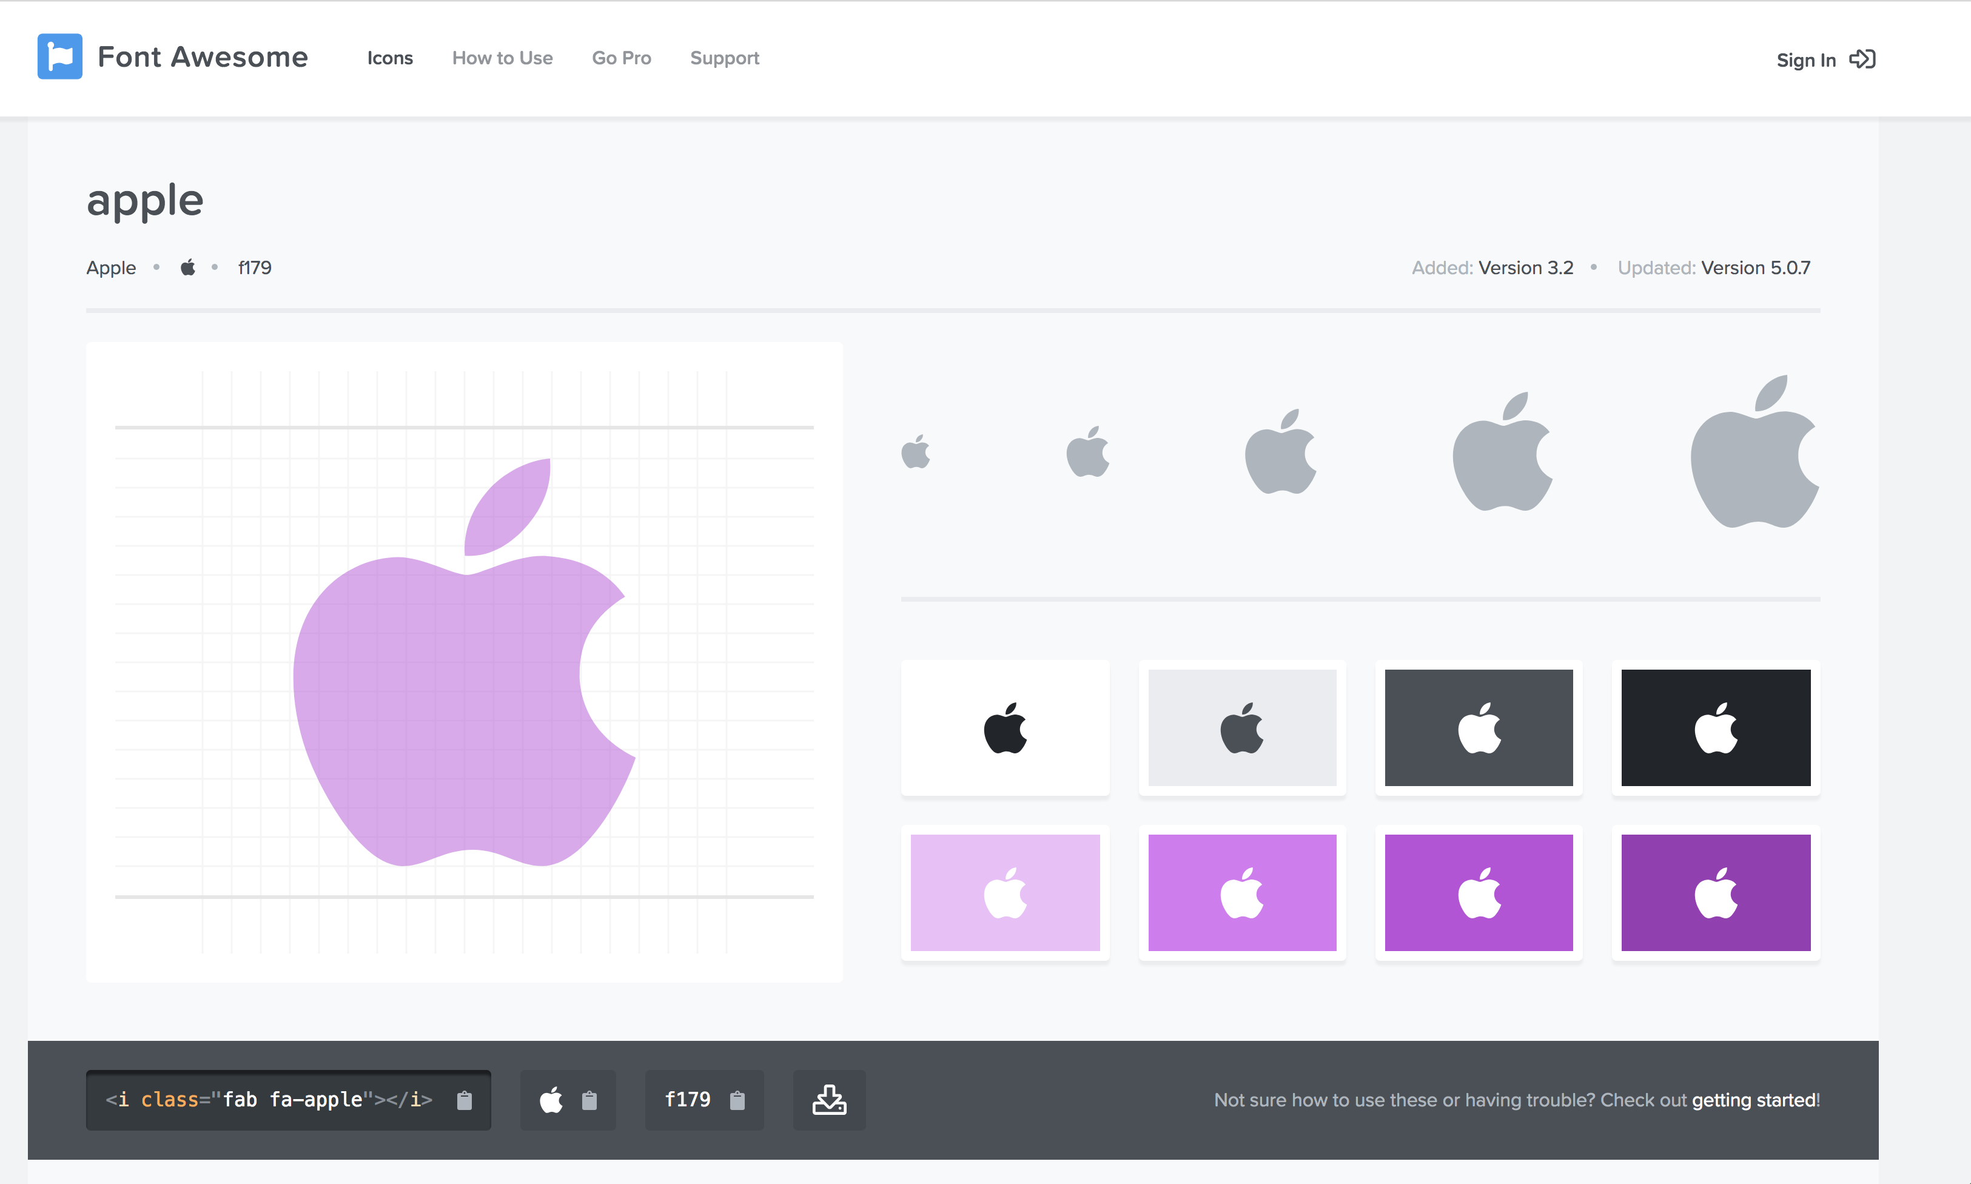Viewport: 1971px width, 1184px height.
Task: Click the sign-in arrow icon
Action: click(1862, 59)
